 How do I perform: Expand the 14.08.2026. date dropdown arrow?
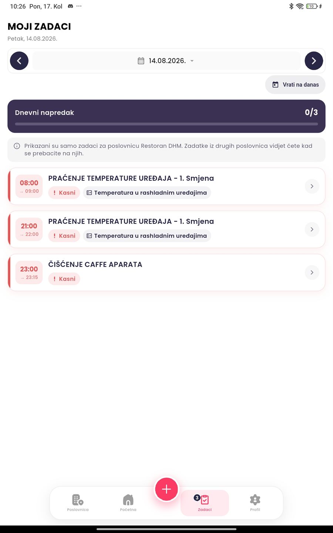(x=192, y=61)
